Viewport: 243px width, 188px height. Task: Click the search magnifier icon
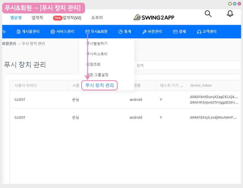click(x=208, y=14)
